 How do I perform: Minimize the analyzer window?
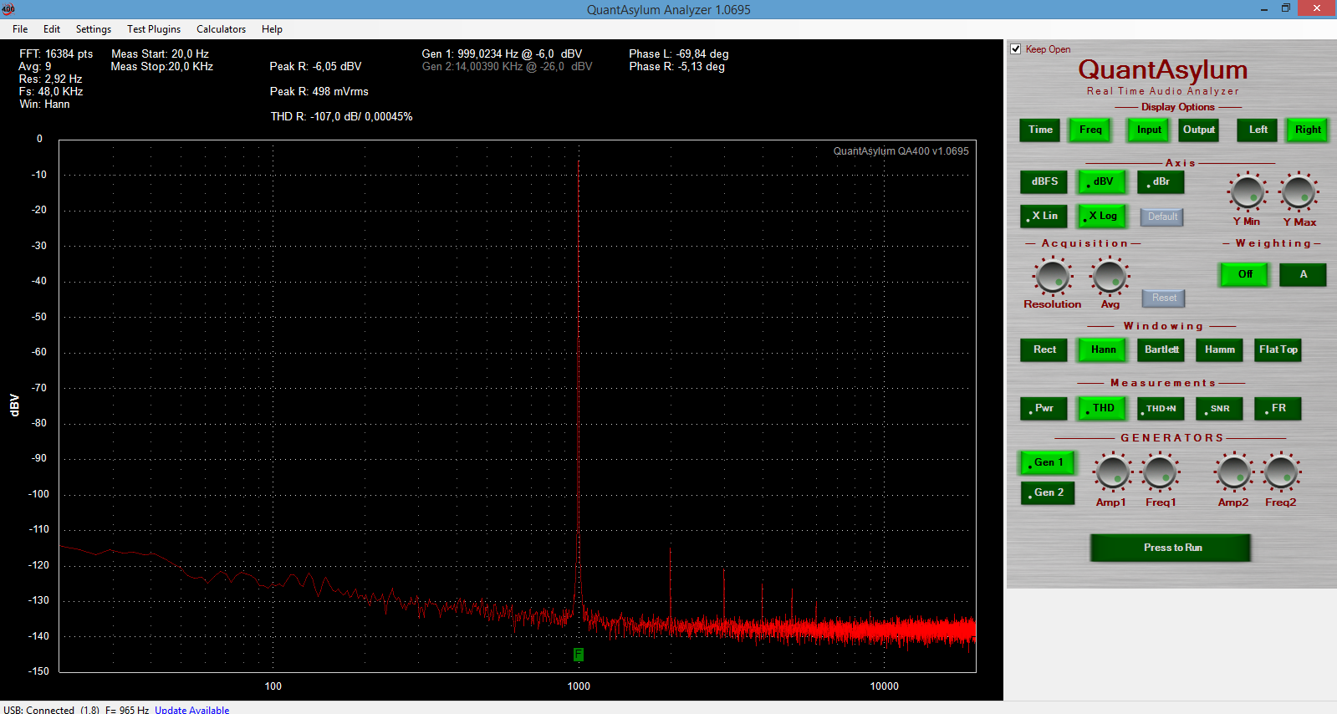tap(1263, 9)
